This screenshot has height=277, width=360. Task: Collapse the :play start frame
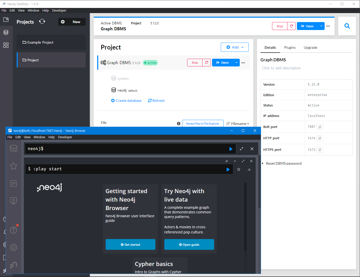pos(235,161)
